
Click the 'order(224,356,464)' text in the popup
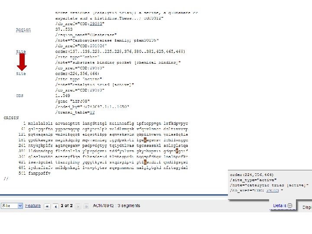click(x=252, y=175)
